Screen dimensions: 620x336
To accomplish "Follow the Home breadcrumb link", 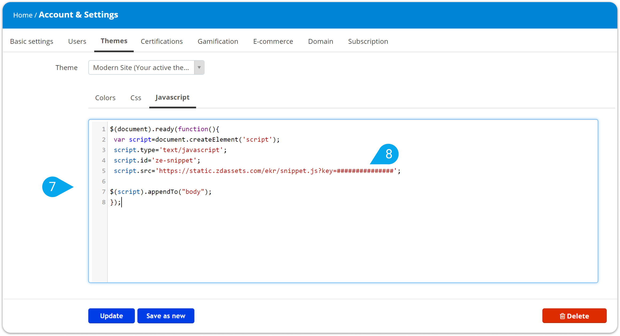I will tap(23, 15).
